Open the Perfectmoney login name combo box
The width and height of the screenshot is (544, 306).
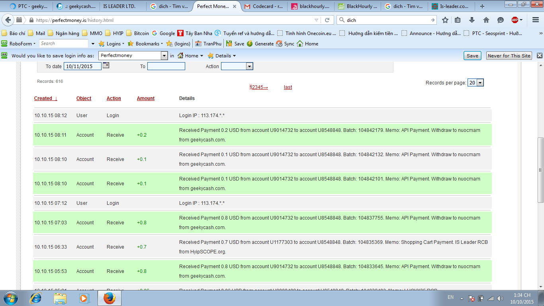point(133,56)
